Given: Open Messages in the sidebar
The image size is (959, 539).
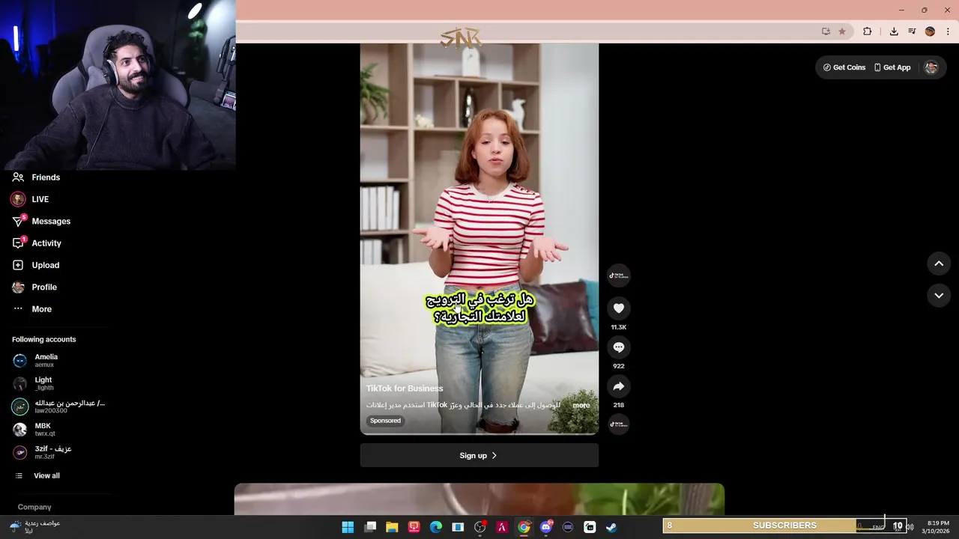Looking at the screenshot, I should (x=41, y=222).
